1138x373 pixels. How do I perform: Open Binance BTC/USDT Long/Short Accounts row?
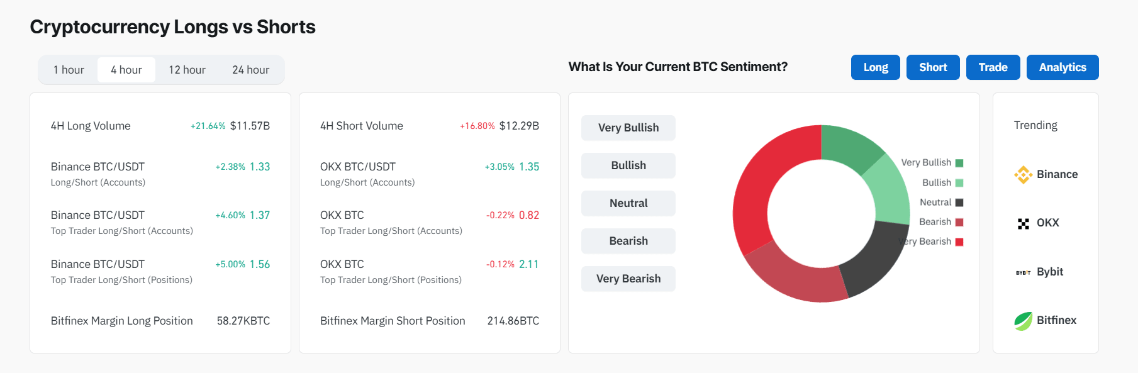click(160, 174)
